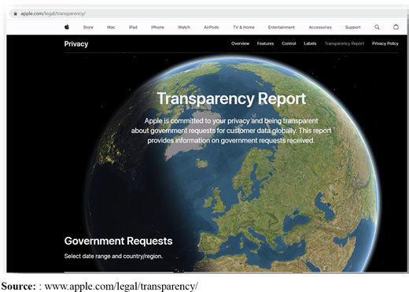Choose AirPods in the global nav
The image size is (409, 292).
tap(211, 28)
